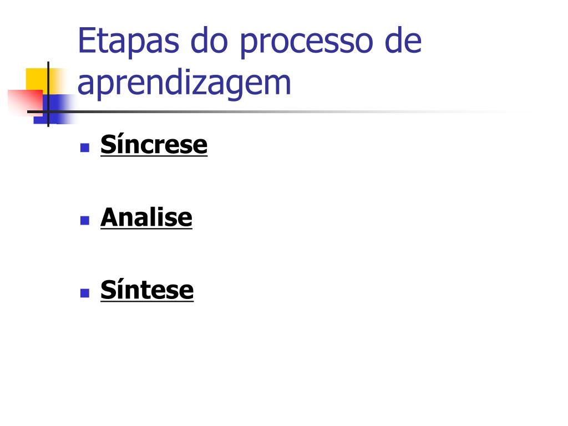Click the letter "S" starting Síncrese
568x426 pixels.
coord(106,145)
